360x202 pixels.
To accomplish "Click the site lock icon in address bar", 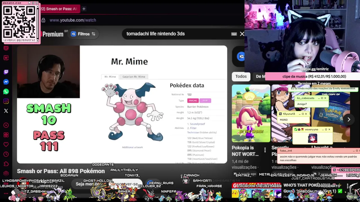I will coord(43,20).
